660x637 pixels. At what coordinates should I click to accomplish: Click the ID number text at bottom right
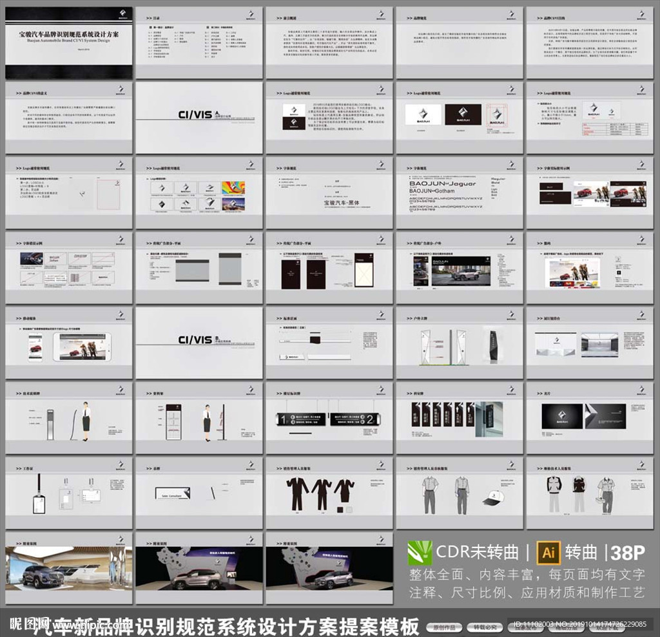[581, 624]
